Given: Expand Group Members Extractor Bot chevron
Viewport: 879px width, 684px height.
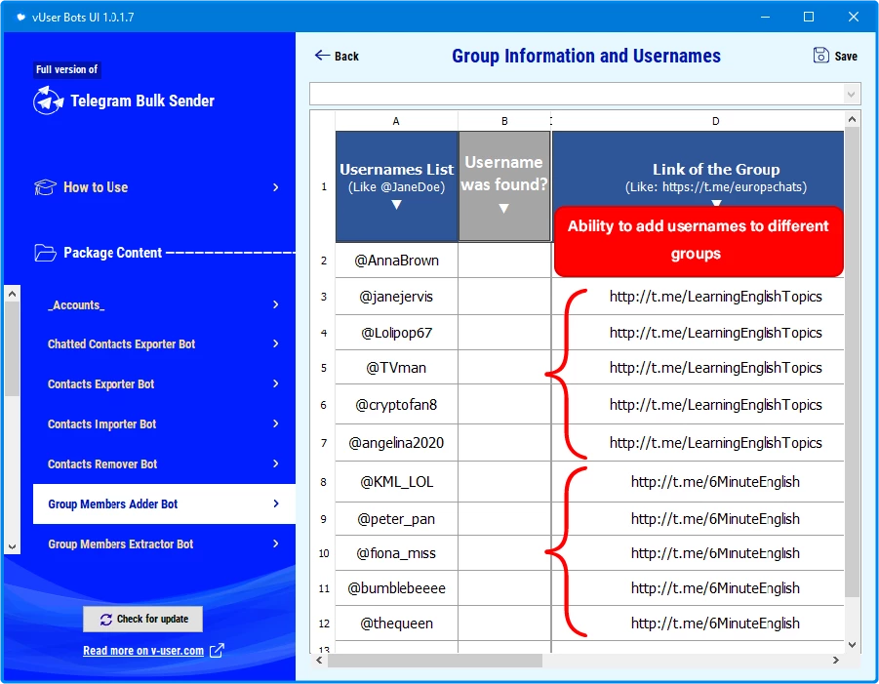Looking at the screenshot, I should click(x=276, y=543).
